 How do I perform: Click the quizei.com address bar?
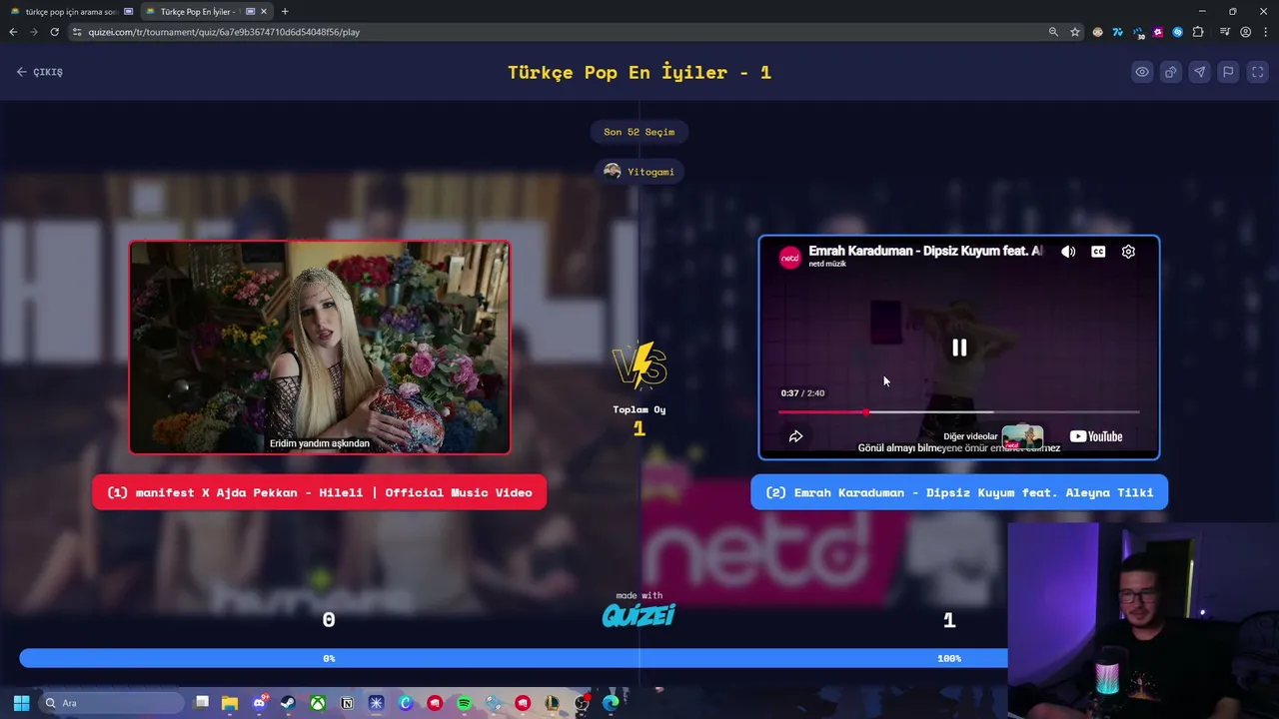tap(560, 32)
